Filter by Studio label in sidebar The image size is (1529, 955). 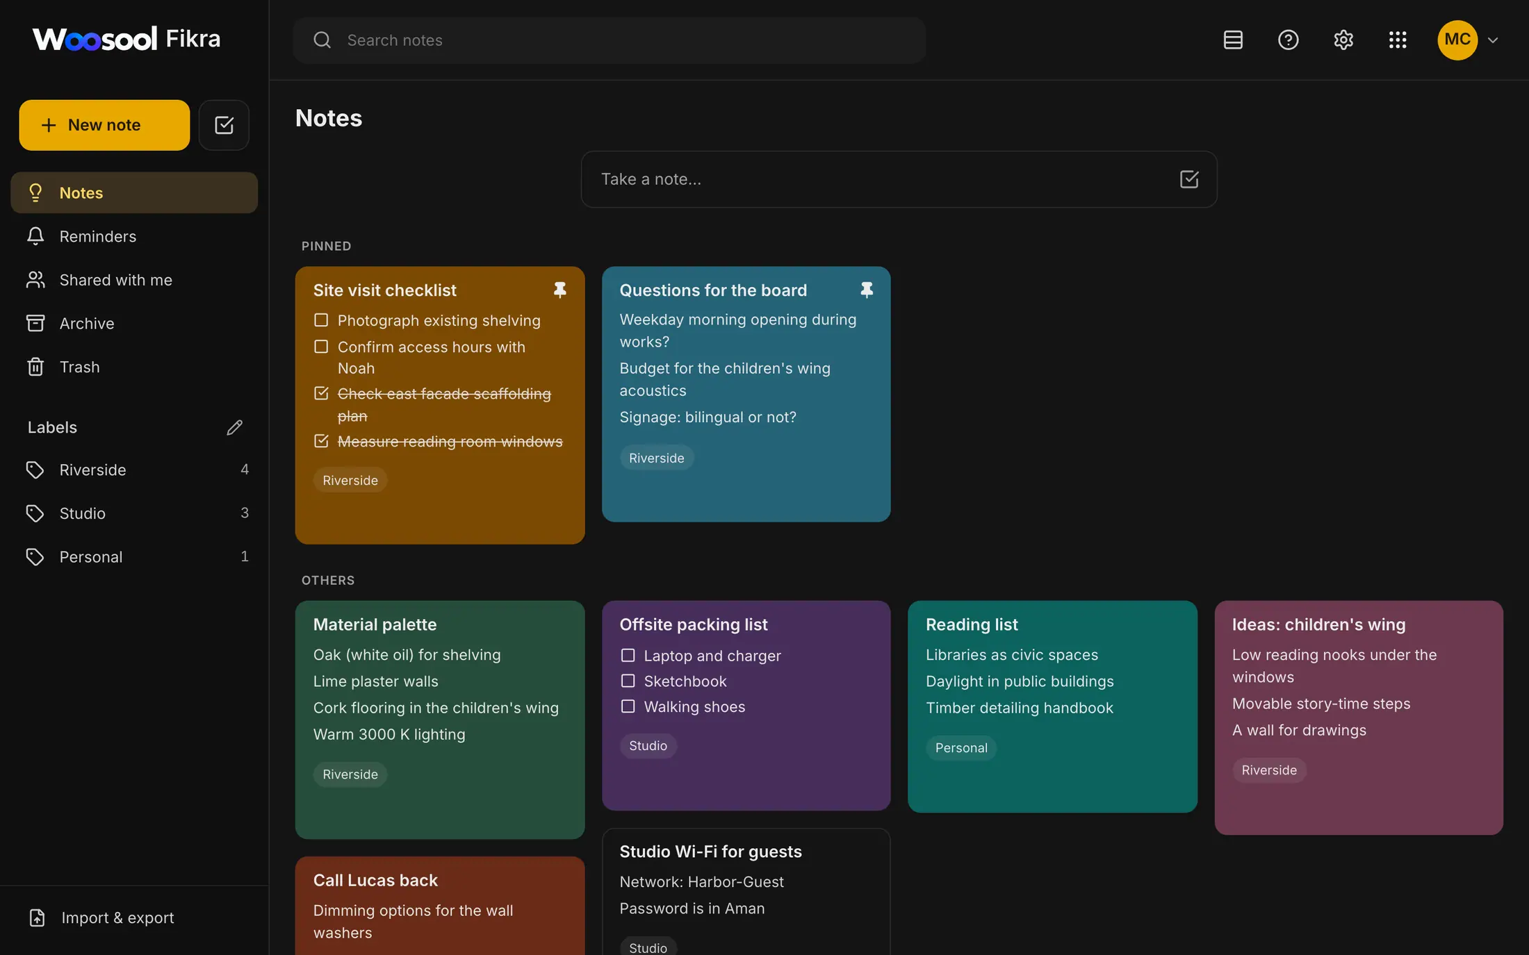click(134, 513)
